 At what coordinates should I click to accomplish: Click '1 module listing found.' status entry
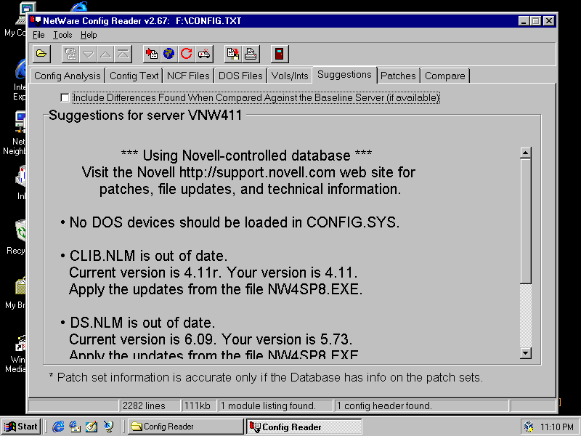(275, 406)
